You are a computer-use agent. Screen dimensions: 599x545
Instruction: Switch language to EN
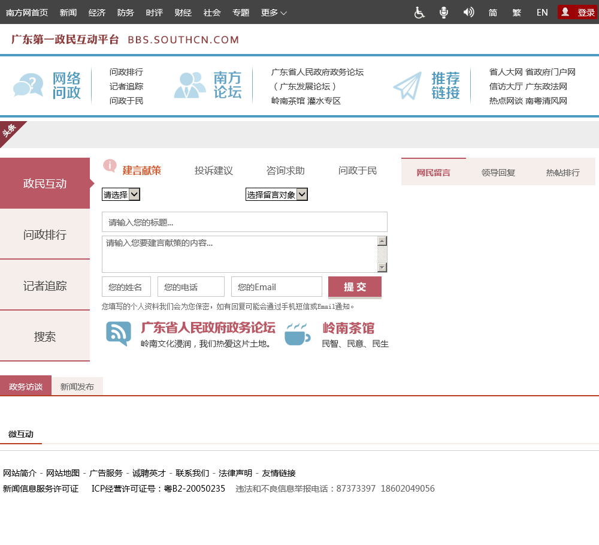(x=542, y=13)
